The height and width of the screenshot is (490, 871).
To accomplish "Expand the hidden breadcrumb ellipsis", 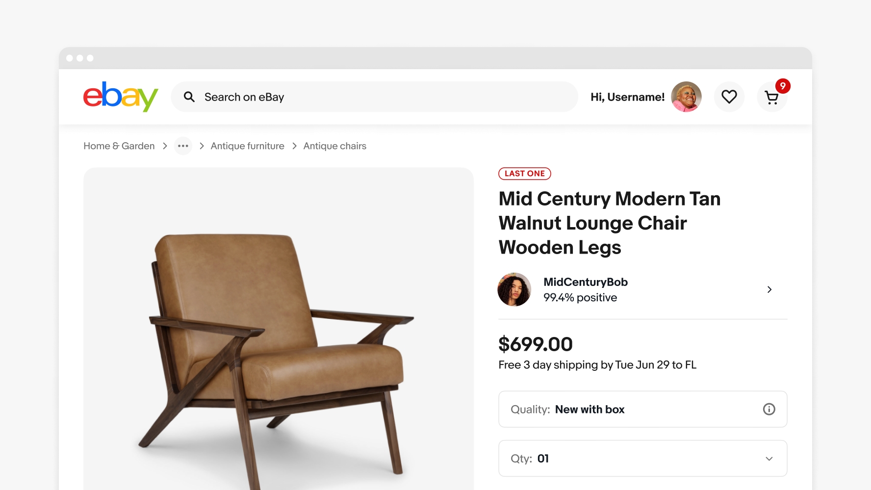I will coord(183,146).
